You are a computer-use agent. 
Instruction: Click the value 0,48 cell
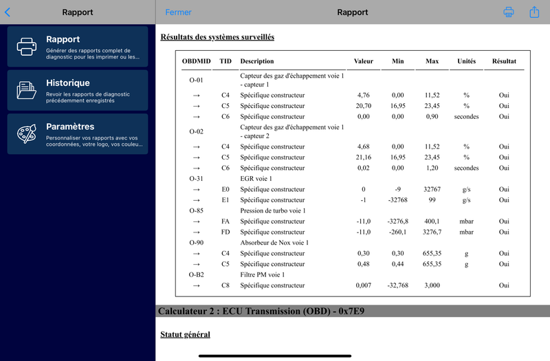click(364, 264)
